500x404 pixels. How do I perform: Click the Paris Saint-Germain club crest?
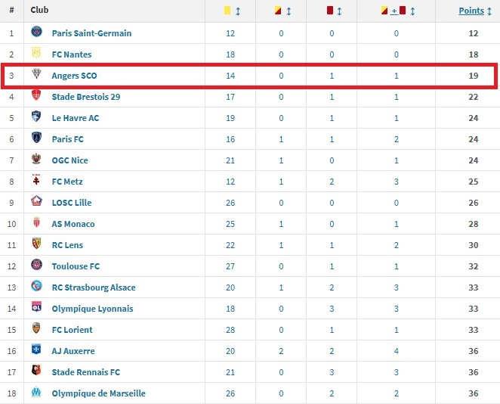tap(36, 33)
